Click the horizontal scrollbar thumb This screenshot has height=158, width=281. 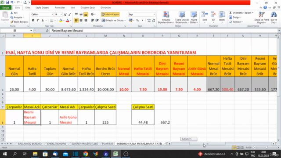[207, 144]
